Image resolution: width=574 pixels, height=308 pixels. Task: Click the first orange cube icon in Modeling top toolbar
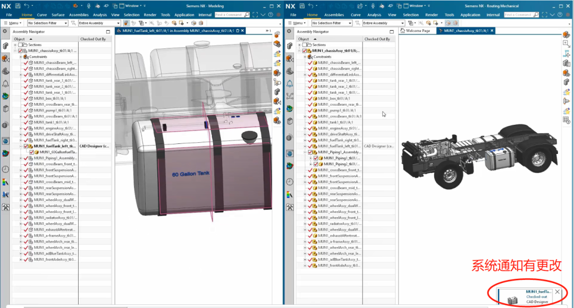126,23
